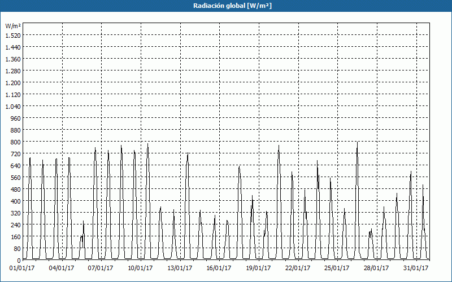This screenshot has height=282, width=452.
Task: Click the 480 y-axis label
Action: click(x=16, y=190)
